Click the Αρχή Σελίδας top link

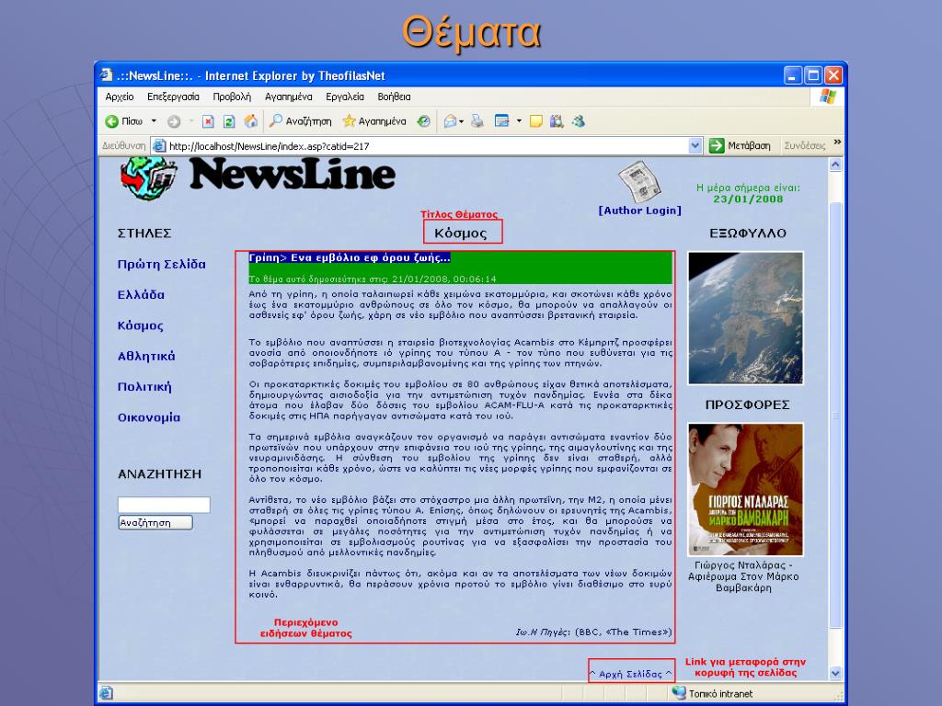click(631, 674)
